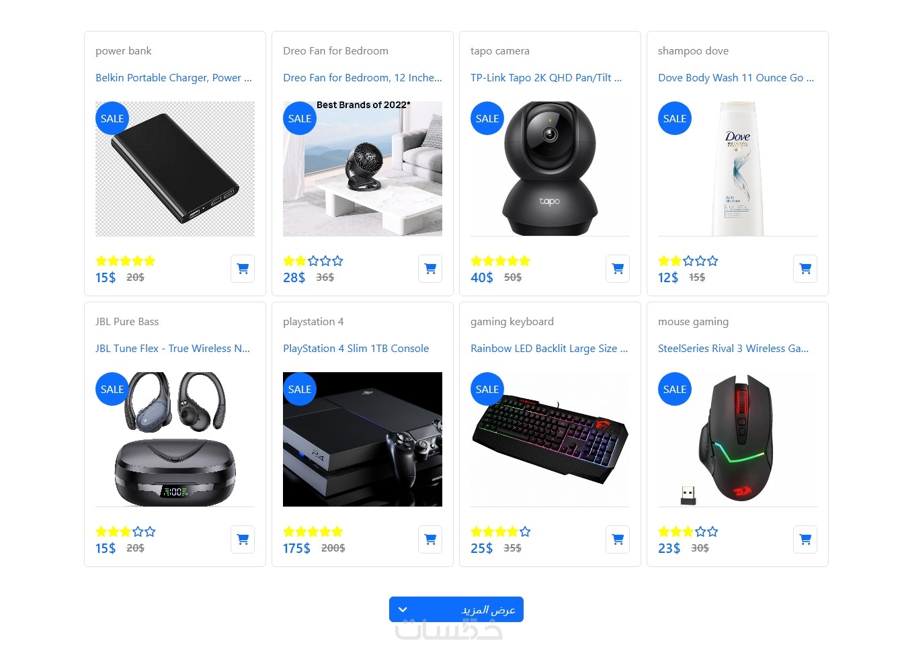Add Belkin power bank to cart
The image size is (898, 653).
click(243, 269)
